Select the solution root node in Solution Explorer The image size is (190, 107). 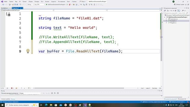(x=177, y=15)
